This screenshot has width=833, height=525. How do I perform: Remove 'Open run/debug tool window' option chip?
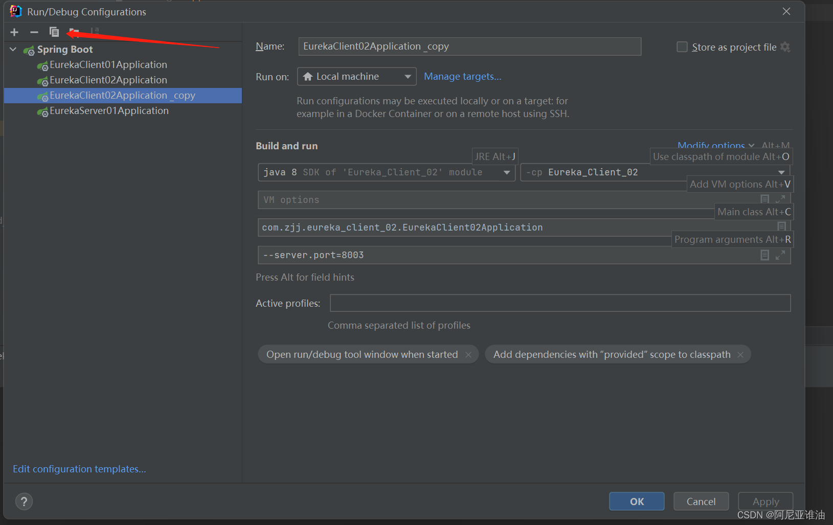[x=468, y=354]
